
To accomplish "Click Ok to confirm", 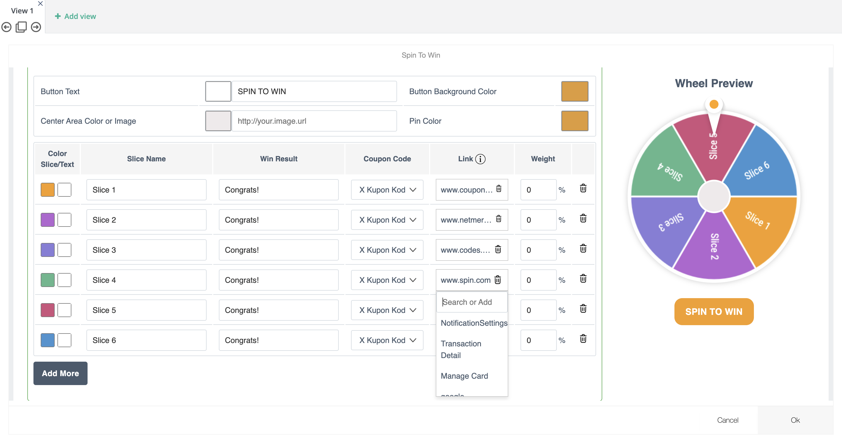I will [x=795, y=420].
